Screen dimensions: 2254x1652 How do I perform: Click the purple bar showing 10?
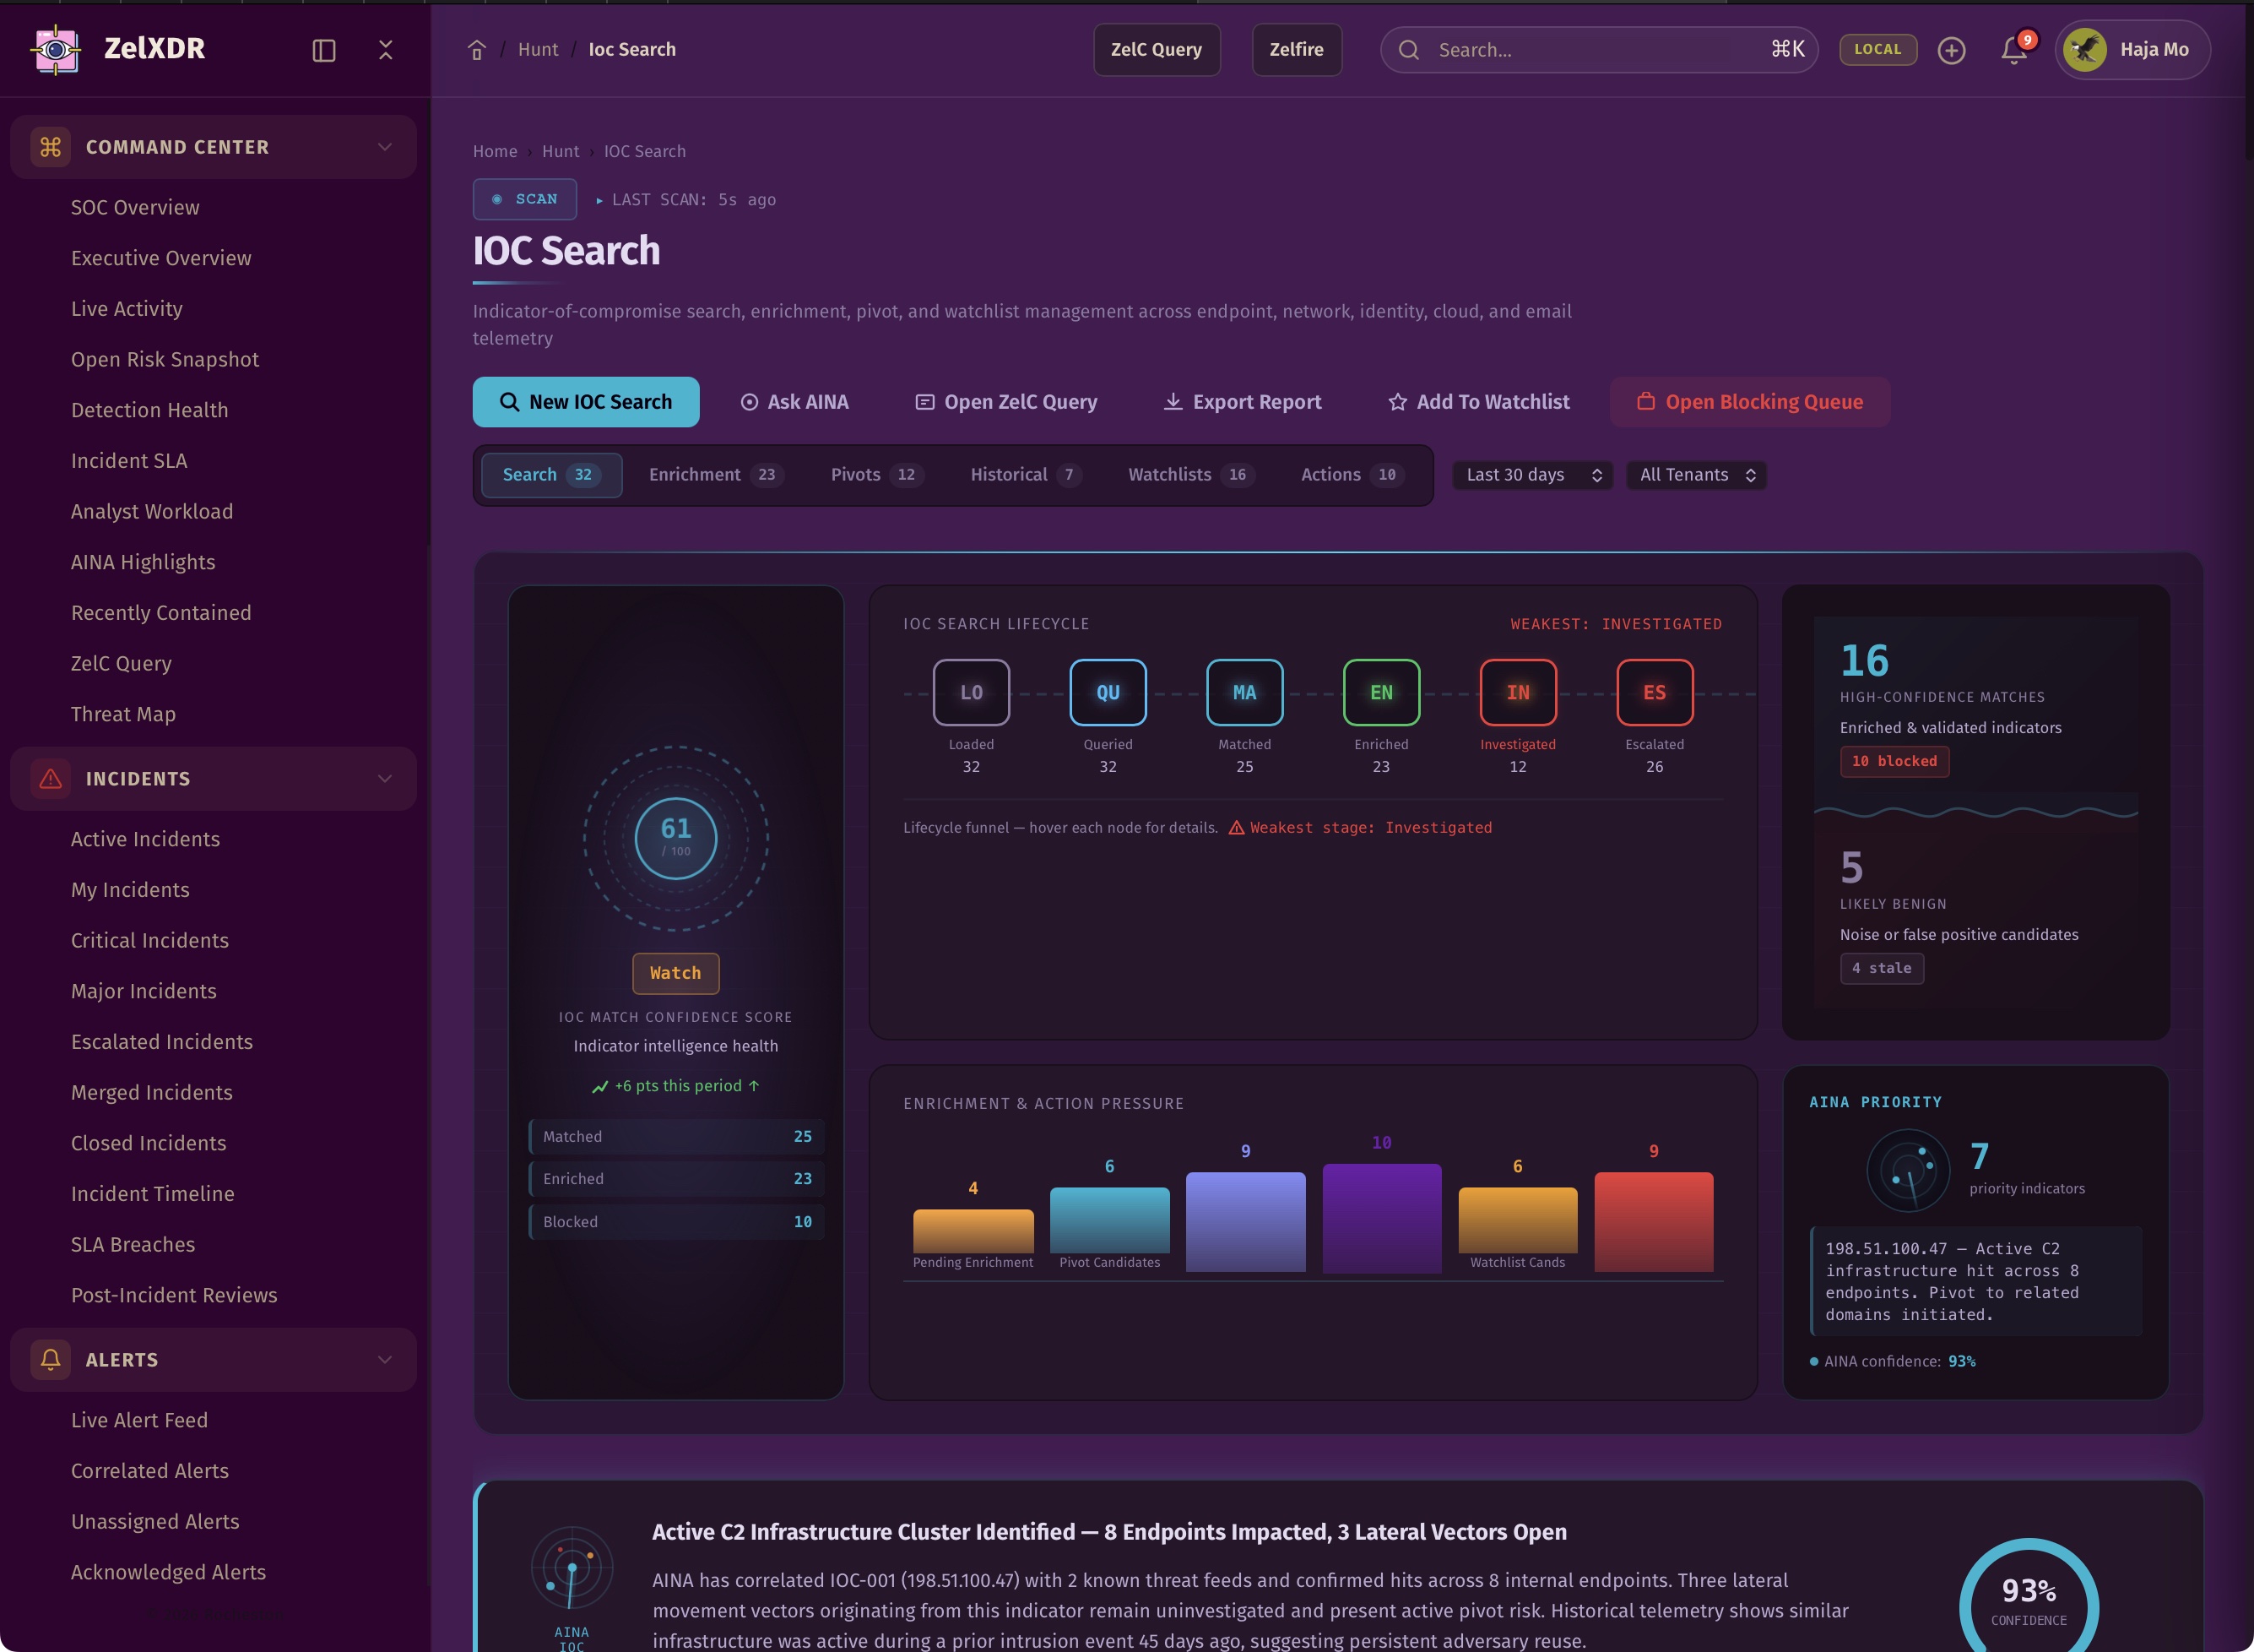1381,1217
